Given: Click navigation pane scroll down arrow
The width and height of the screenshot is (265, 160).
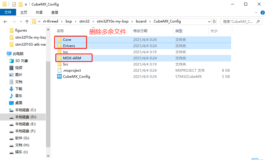Looking at the screenshot, I should pyautogui.click(x=48, y=156).
